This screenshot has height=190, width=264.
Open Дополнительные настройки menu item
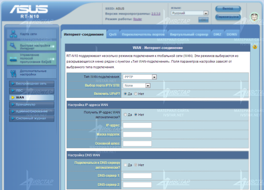pos(32,73)
